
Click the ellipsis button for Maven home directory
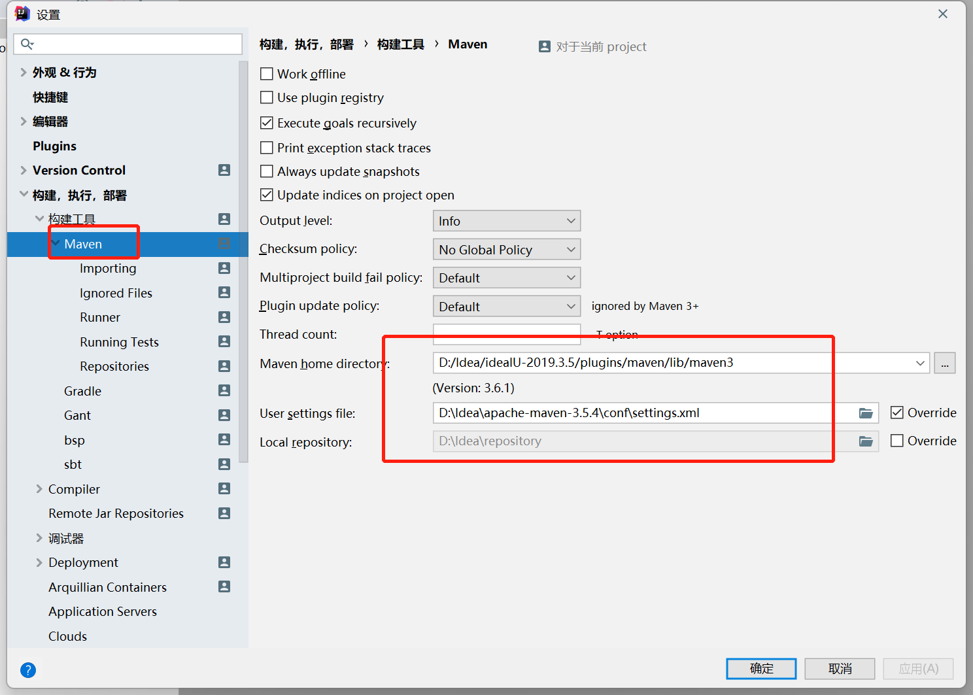pyautogui.click(x=945, y=363)
